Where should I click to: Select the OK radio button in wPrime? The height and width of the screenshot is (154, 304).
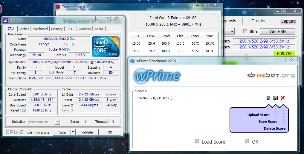(247, 141)
